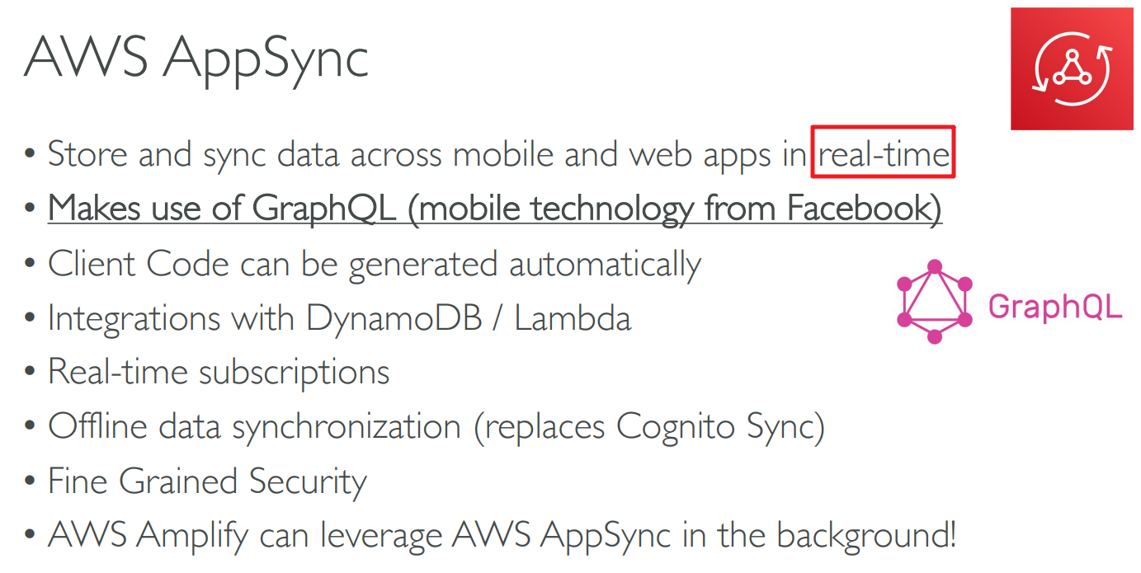Click the pink GraphQL hexagon logo
This screenshot has height=573, width=1141.
tap(934, 302)
